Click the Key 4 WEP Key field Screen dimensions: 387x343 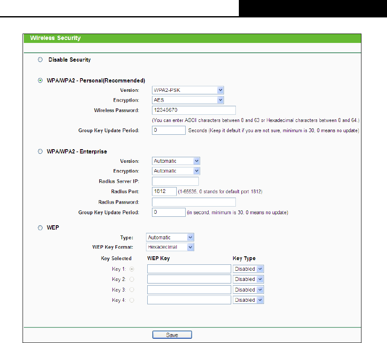(189, 300)
